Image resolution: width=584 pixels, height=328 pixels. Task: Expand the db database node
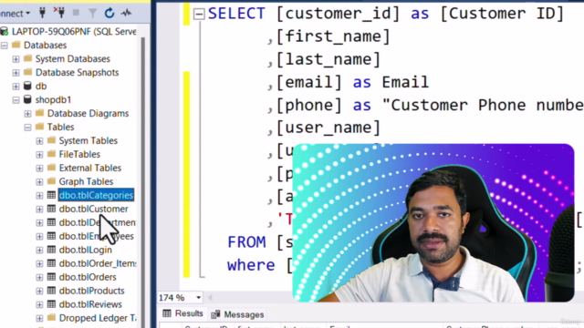click(x=16, y=87)
